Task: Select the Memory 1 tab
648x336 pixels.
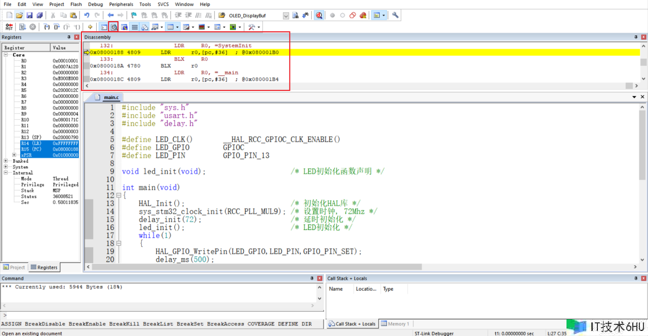Action: click(394, 324)
